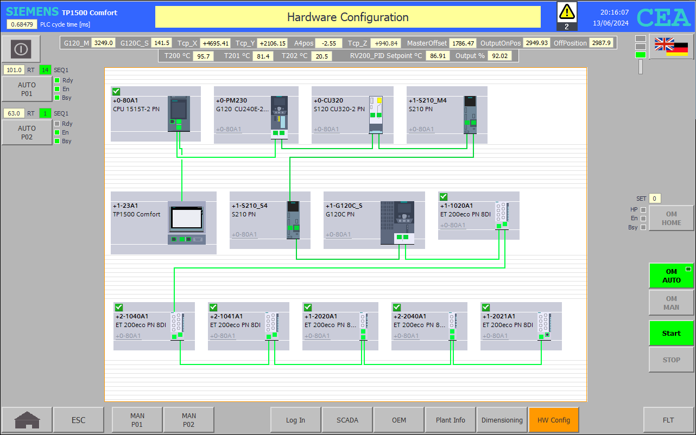This screenshot has height=435, width=696.
Task: Select the +1-1020A1 ET 200eco module image
Action: (502, 215)
